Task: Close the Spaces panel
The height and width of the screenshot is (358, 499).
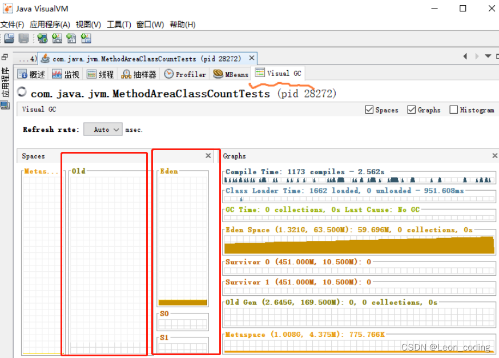Action: [x=208, y=156]
